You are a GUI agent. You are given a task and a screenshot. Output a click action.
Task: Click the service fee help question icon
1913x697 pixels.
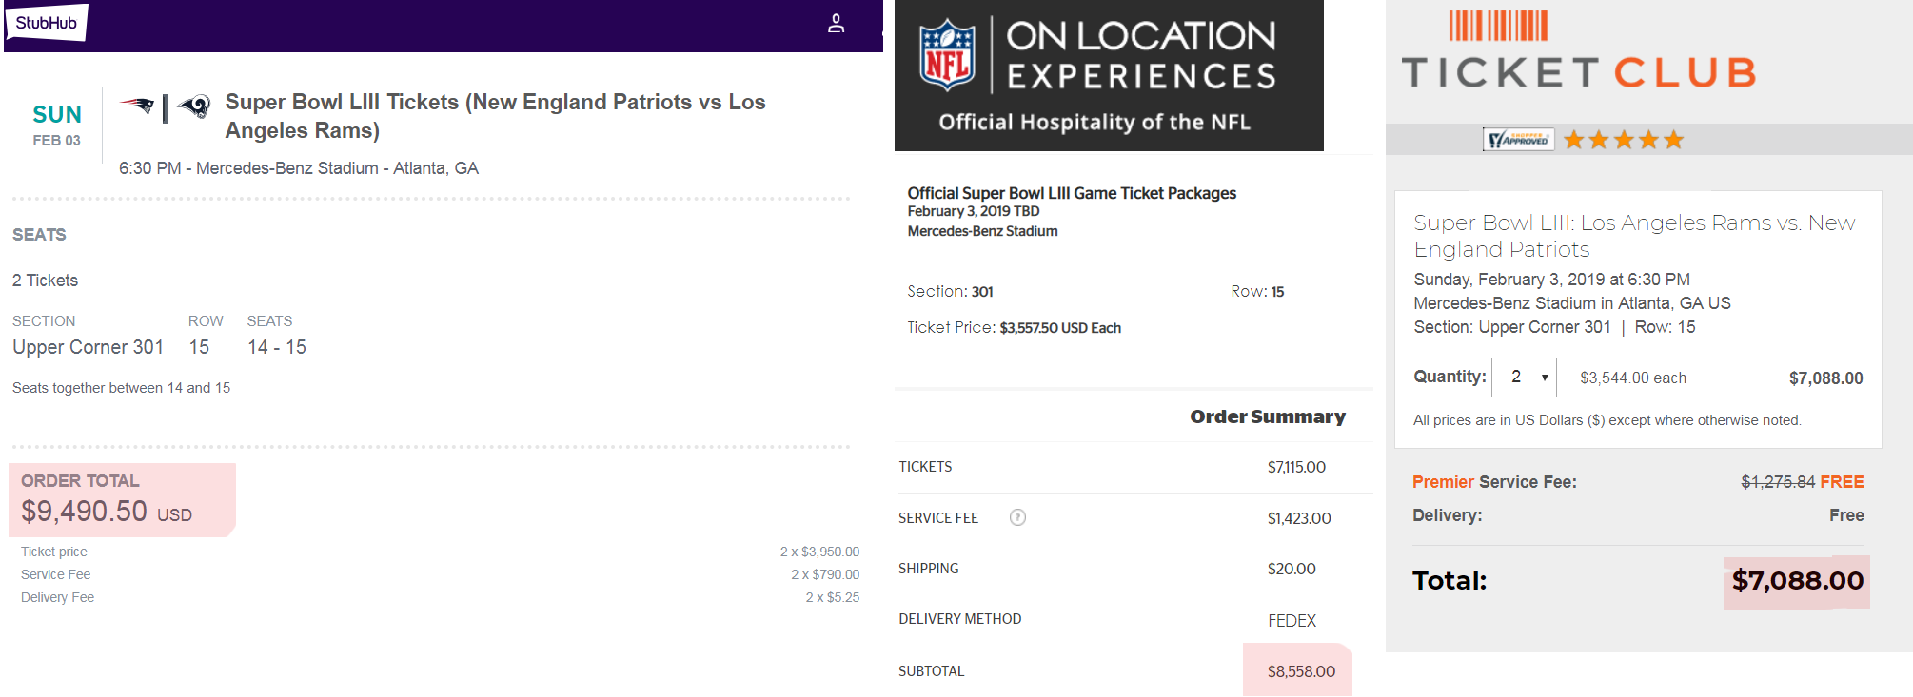(x=1017, y=517)
